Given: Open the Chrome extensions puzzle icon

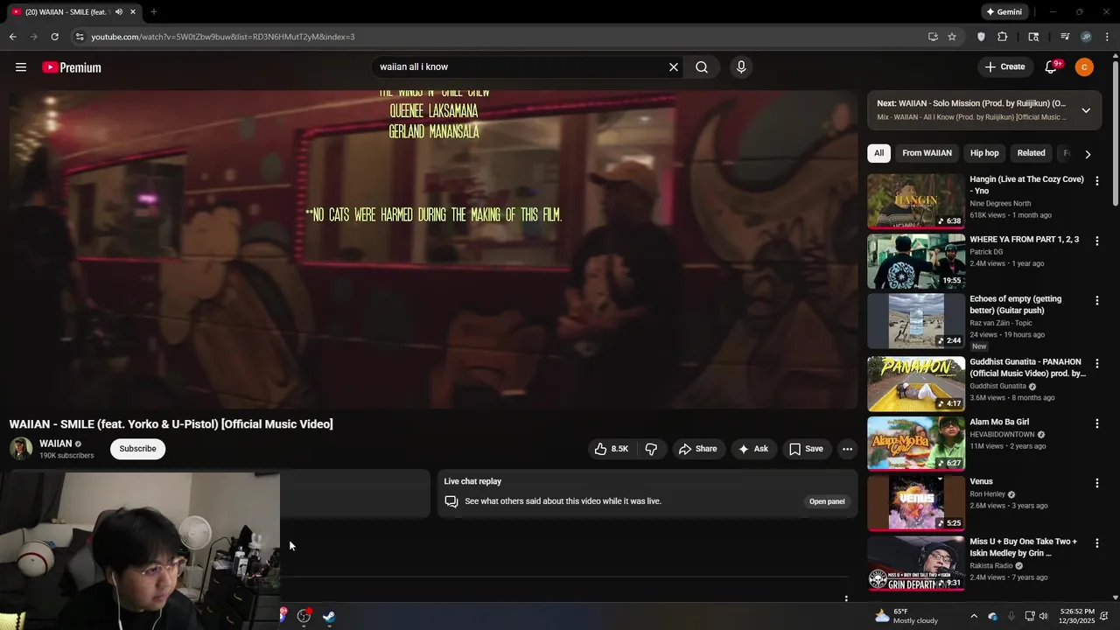Looking at the screenshot, I should pos(1003,37).
